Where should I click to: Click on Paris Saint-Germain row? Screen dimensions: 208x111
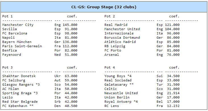(40, 46)
